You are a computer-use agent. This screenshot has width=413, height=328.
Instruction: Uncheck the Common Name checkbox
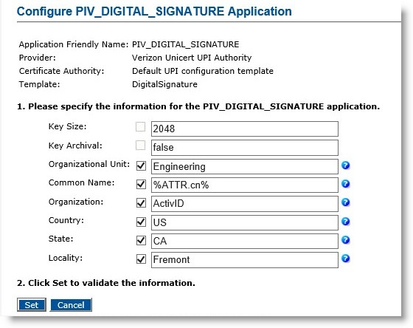141,184
